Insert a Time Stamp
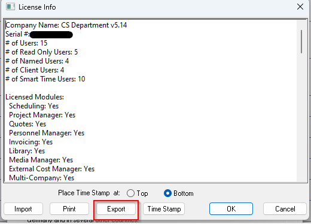311x224 pixels. [x=164, y=209]
